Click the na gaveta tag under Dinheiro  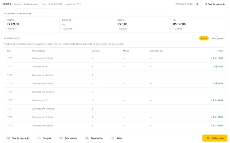68,29
